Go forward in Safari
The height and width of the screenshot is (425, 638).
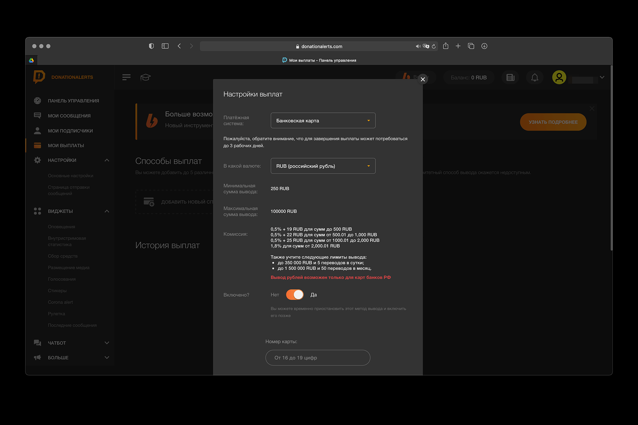point(191,46)
